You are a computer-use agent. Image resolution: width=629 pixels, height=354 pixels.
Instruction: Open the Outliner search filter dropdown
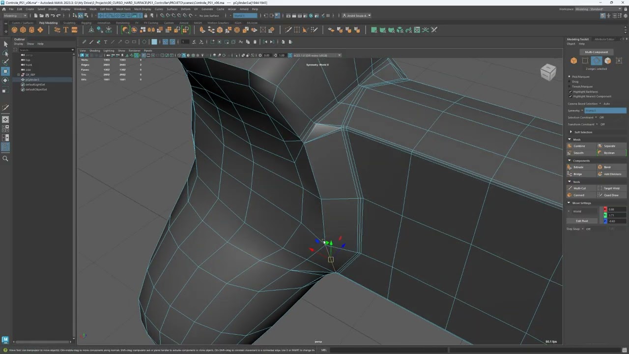[73, 50]
